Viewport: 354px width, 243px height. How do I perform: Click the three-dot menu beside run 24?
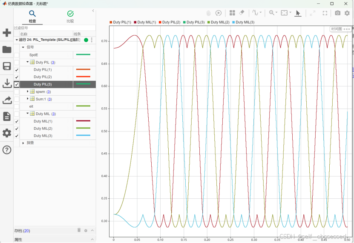coord(92,40)
